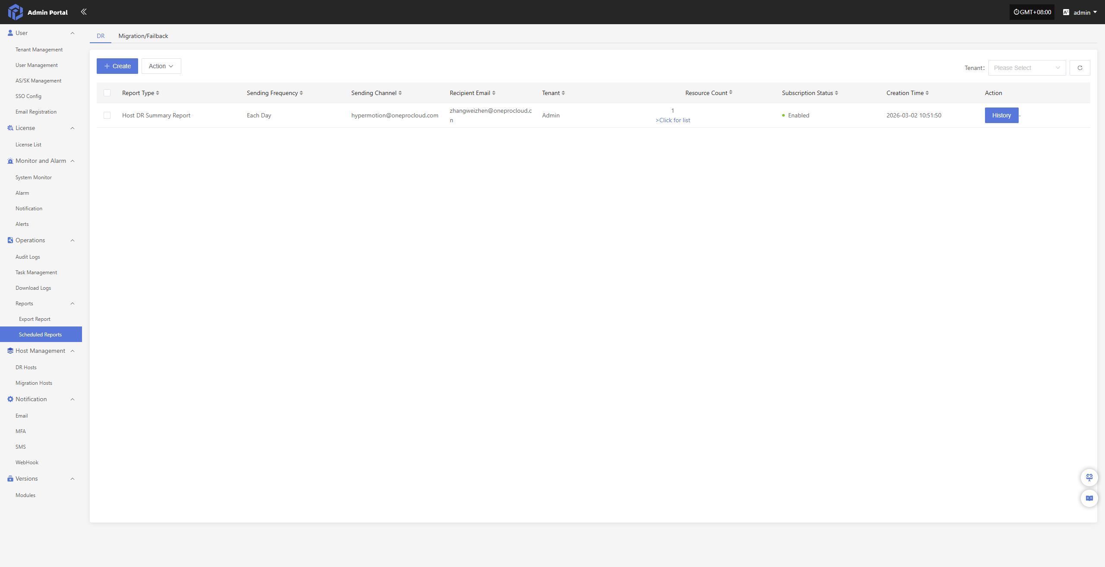
Task: Click the Admin Portal logo icon
Action: point(16,12)
